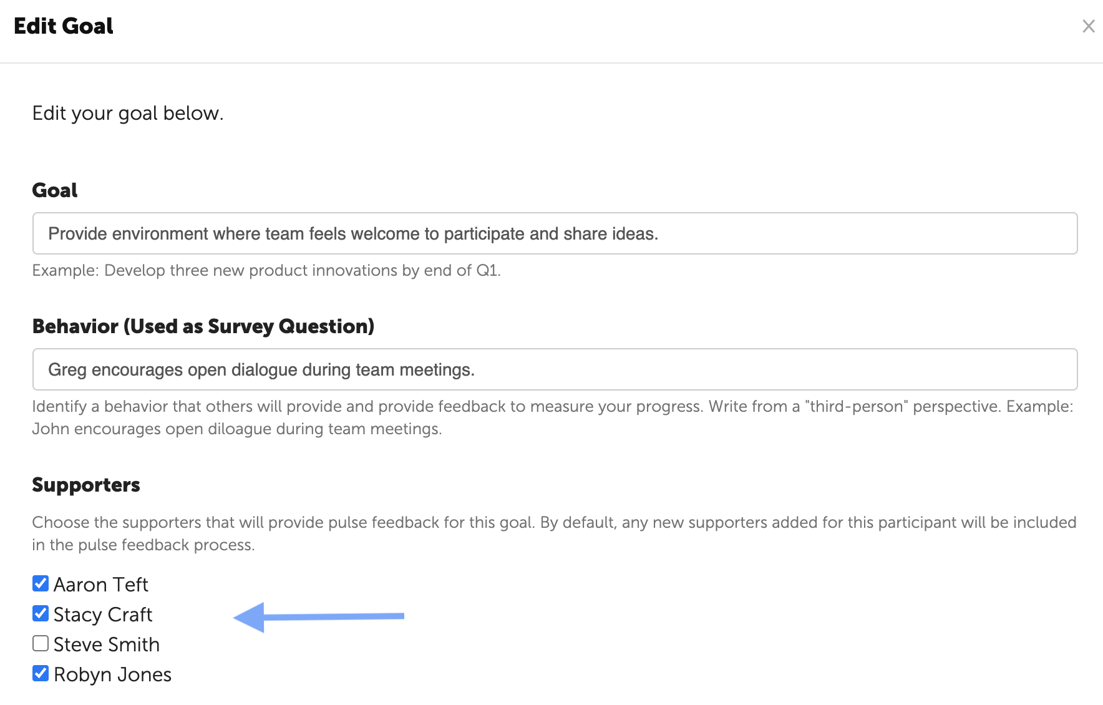The height and width of the screenshot is (705, 1103).
Task: Click the Behavior (Used as Survey Question) heading
Action: point(203,326)
